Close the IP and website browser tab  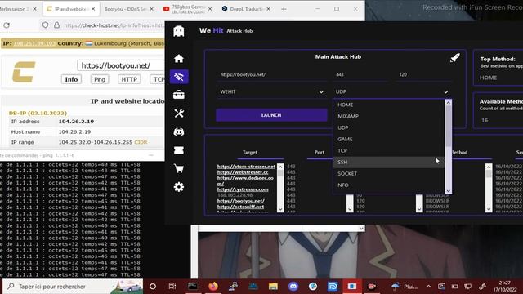[93, 9]
